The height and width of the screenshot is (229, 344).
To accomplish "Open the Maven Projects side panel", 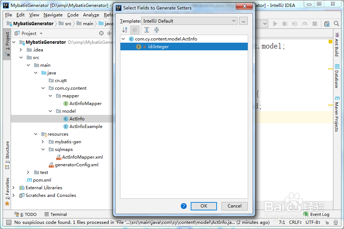I will (337, 114).
